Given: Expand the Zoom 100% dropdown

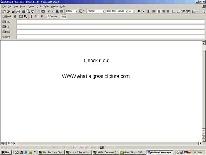Looking at the screenshot, I should [x=76, y=11].
